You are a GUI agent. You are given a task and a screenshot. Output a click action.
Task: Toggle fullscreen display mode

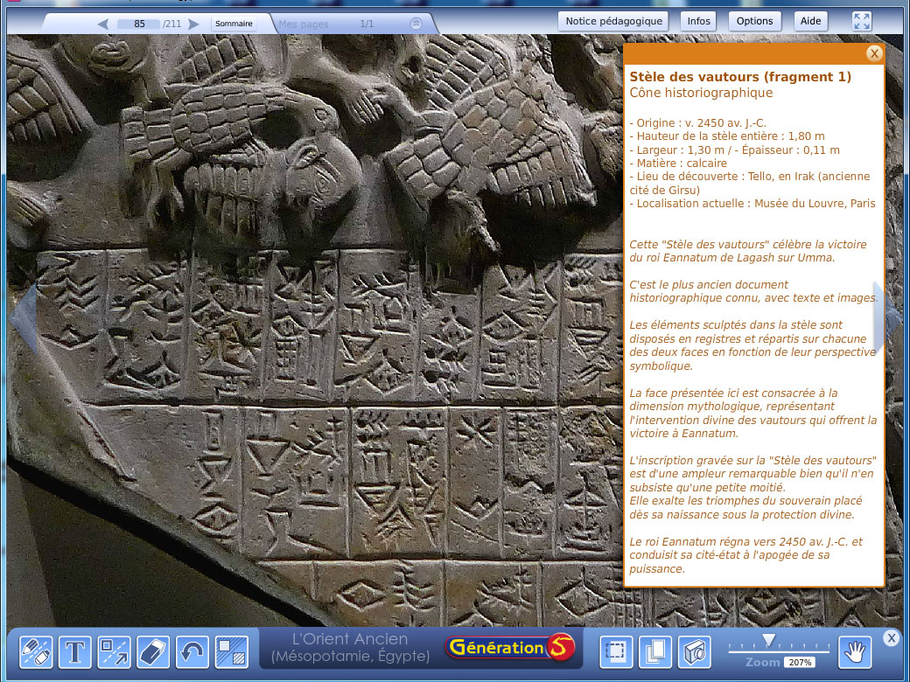click(862, 21)
